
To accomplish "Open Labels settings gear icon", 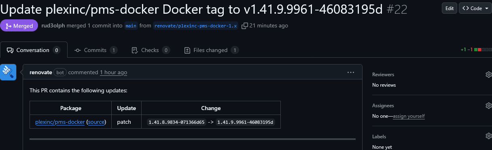I will (488, 137).
